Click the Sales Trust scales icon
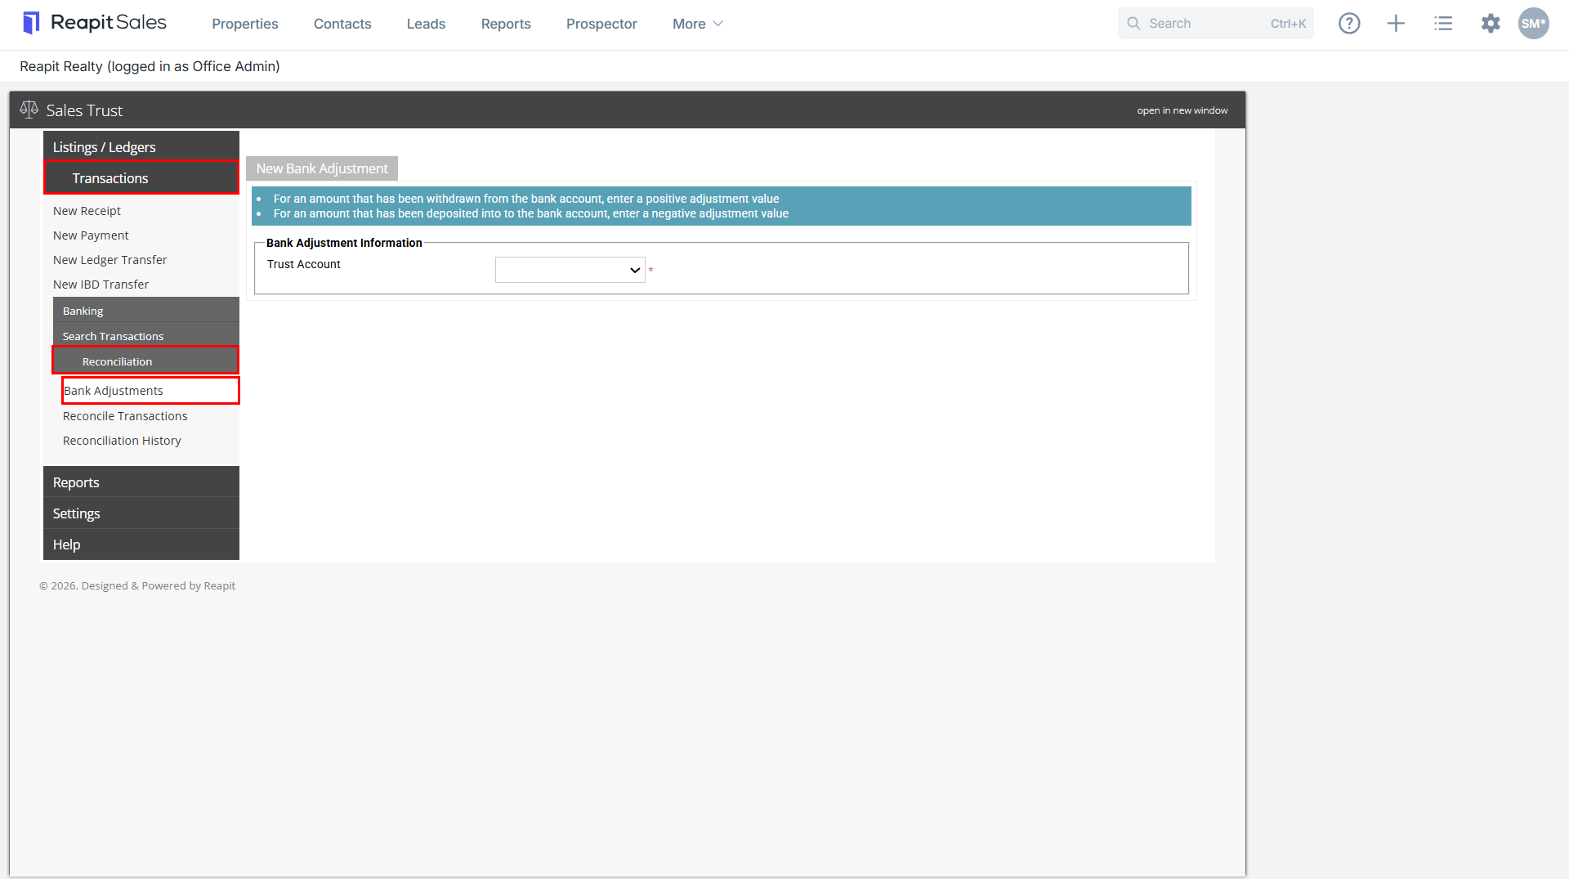1569x883 pixels. [29, 110]
